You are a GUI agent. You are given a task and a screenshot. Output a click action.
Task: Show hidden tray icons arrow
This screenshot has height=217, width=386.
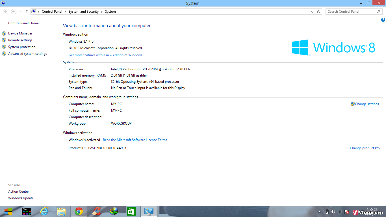320,212
